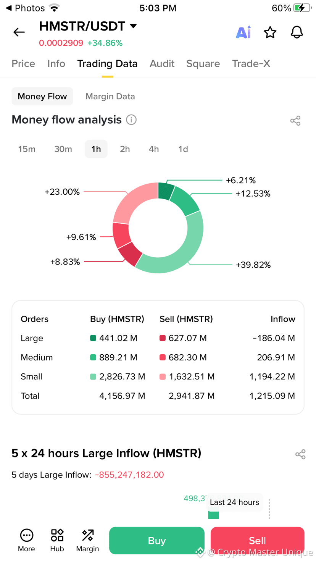Tap the current price 0.0002909
The height and width of the screenshot is (562, 316).
(61, 43)
